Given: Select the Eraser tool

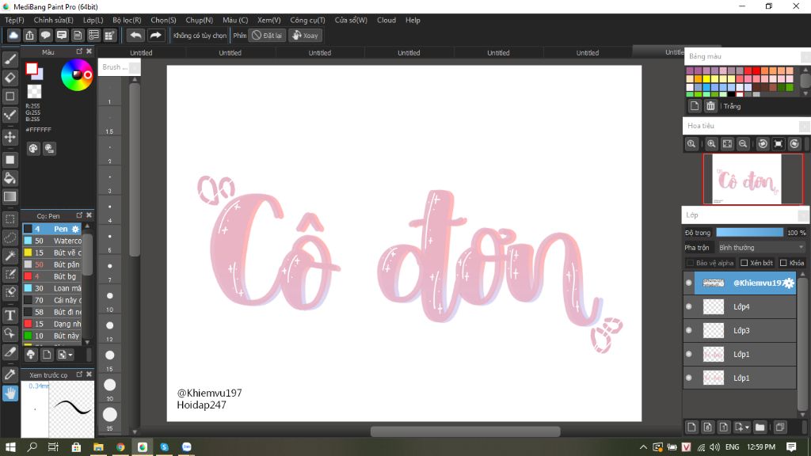Looking at the screenshot, I should 10,78.
